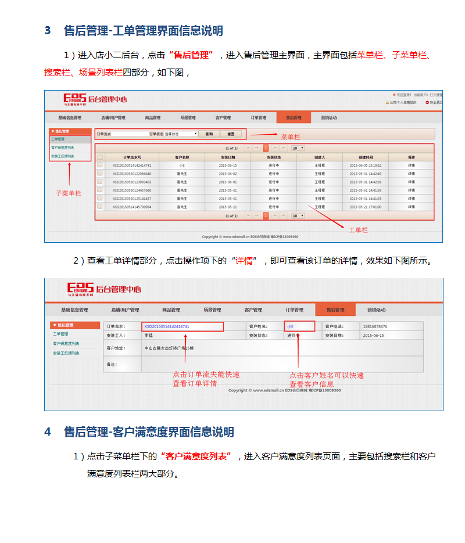Open the 基础信息管理 tab in the list screenshot

[x=70, y=118]
